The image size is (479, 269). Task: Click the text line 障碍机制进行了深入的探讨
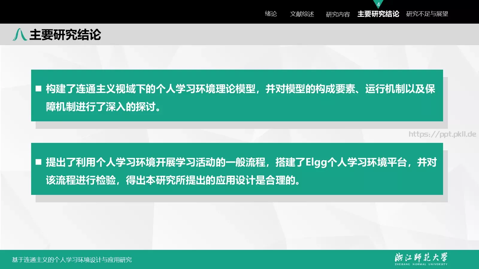tap(104, 106)
